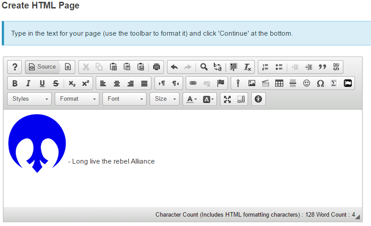
Task: Click the blue rebel logo image
Action: click(37, 143)
